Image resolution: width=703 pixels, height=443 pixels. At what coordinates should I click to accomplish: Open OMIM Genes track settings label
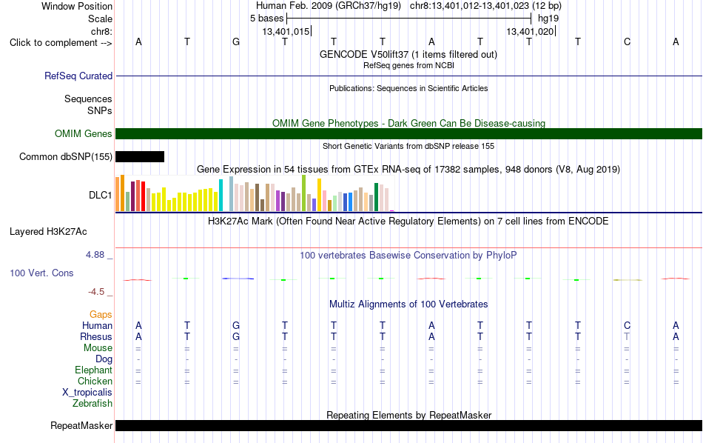click(x=84, y=134)
